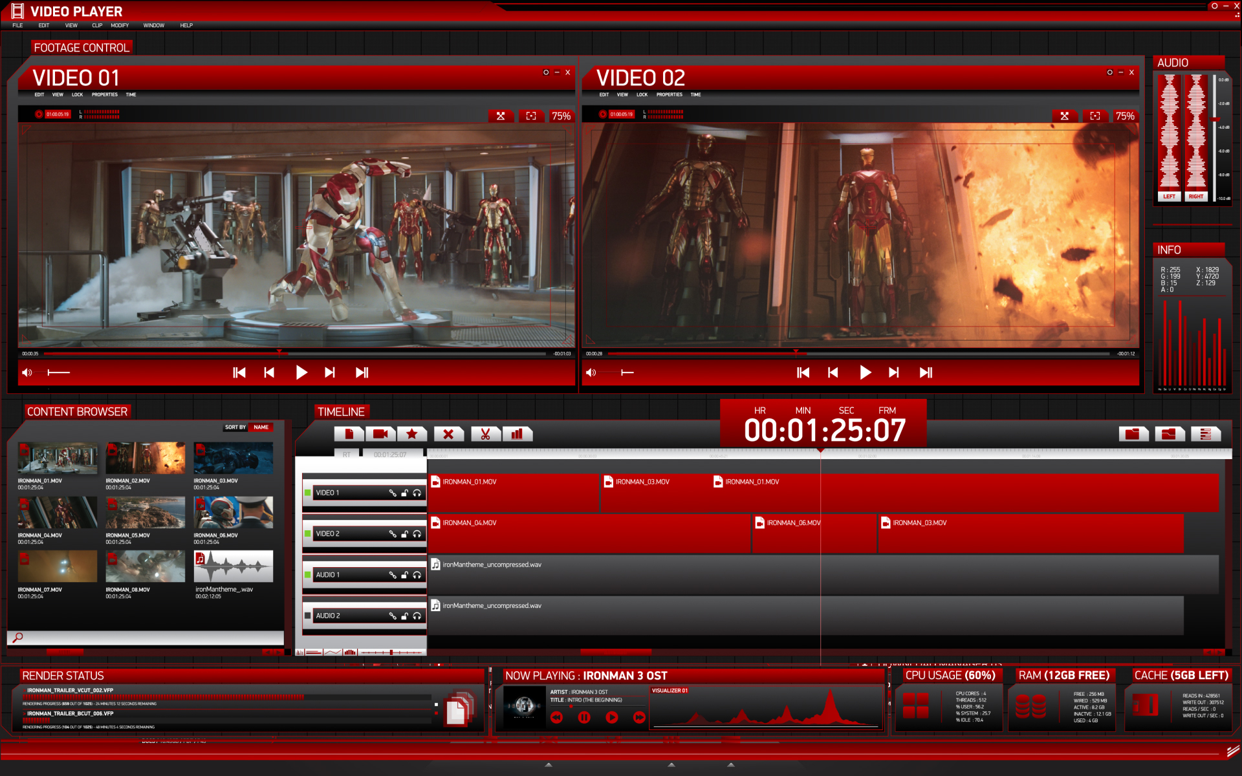Enable the AUDIO 2 track checkbox
The height and width of the screenshot is (776, 1242).
(x=308, y=616)
